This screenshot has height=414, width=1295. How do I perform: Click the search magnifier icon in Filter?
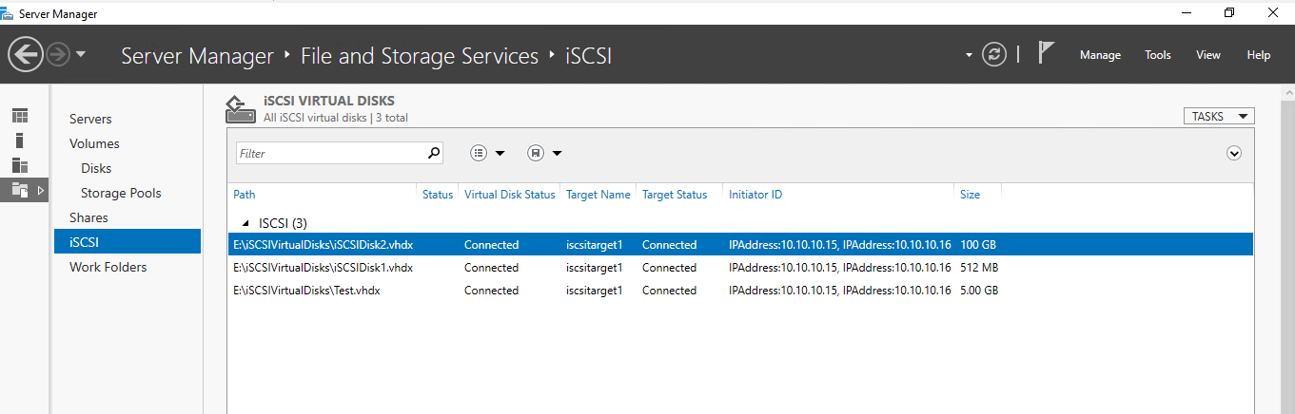point(433,152)
